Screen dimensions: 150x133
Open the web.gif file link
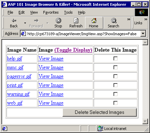tap(15, 103)
